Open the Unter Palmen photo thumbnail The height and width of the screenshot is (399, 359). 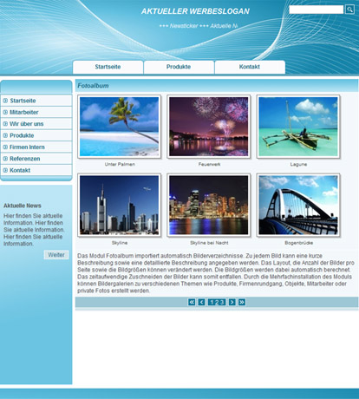(119, 127)
